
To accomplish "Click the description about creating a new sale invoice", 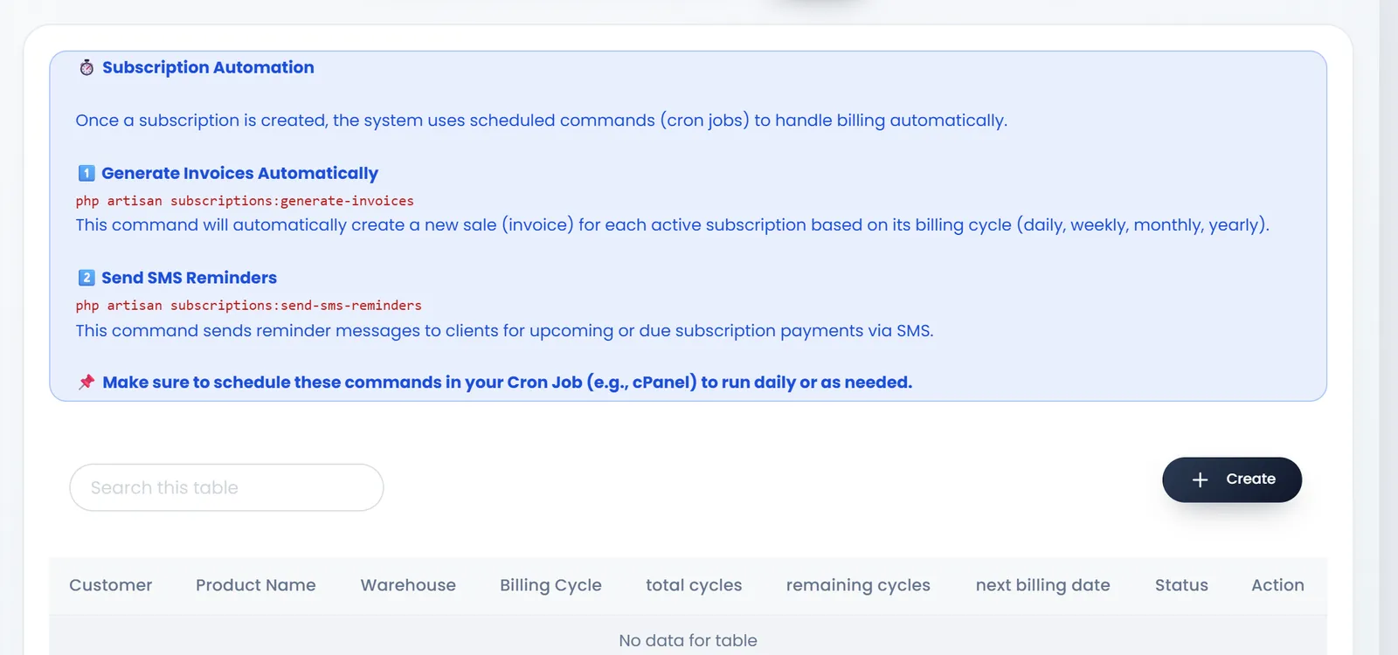I will point(672,225).
